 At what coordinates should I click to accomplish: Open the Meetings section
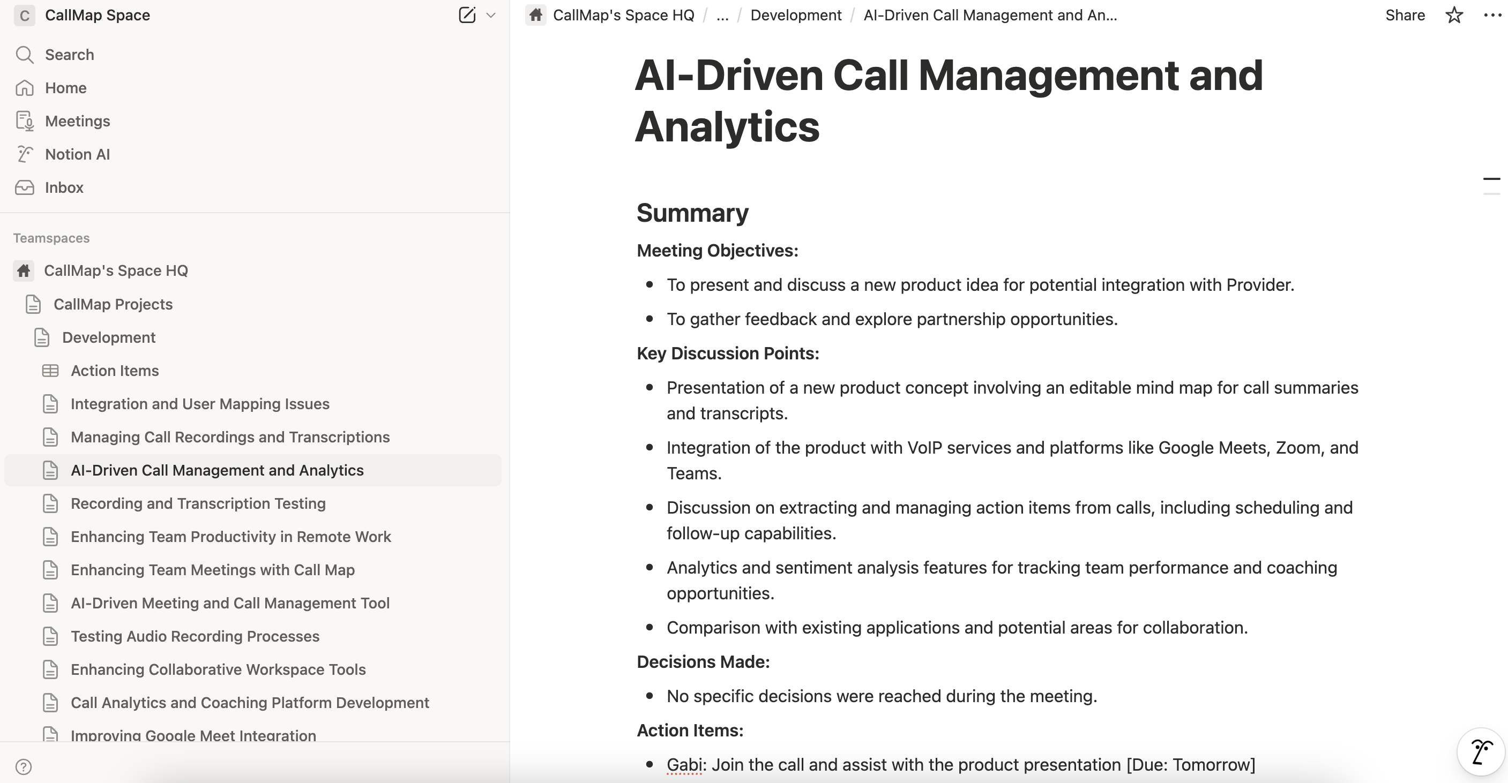click(77, 121)
